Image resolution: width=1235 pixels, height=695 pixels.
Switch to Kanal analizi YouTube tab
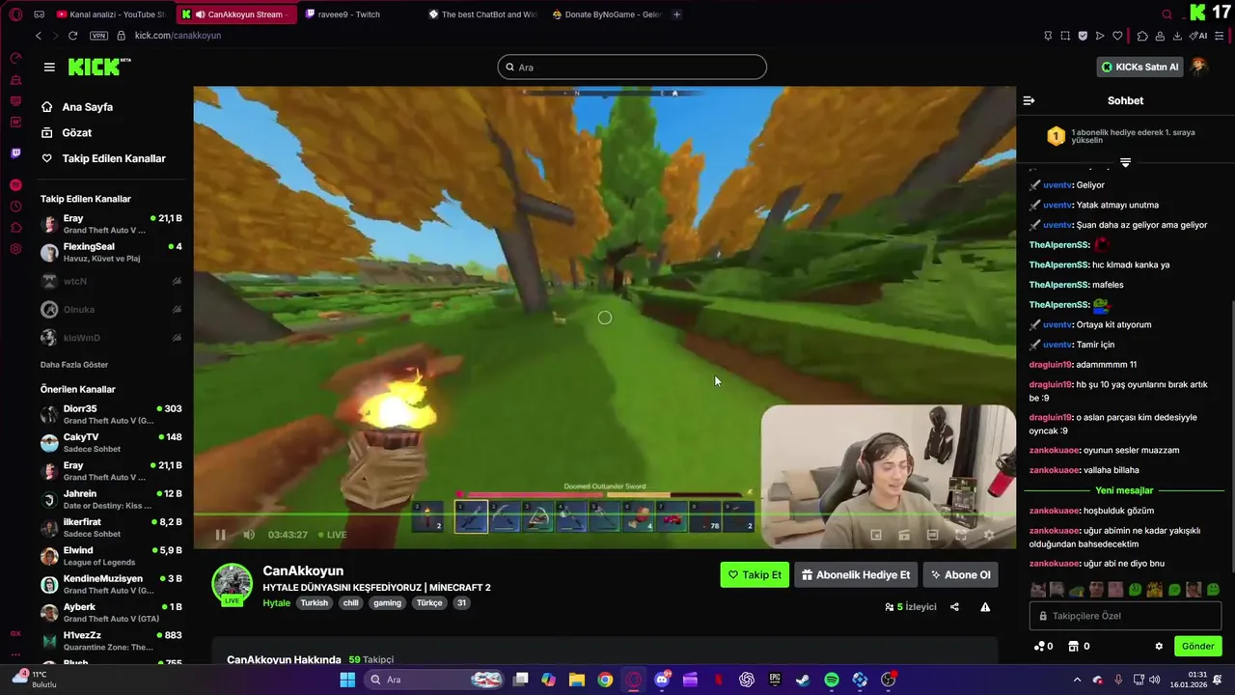112,14
